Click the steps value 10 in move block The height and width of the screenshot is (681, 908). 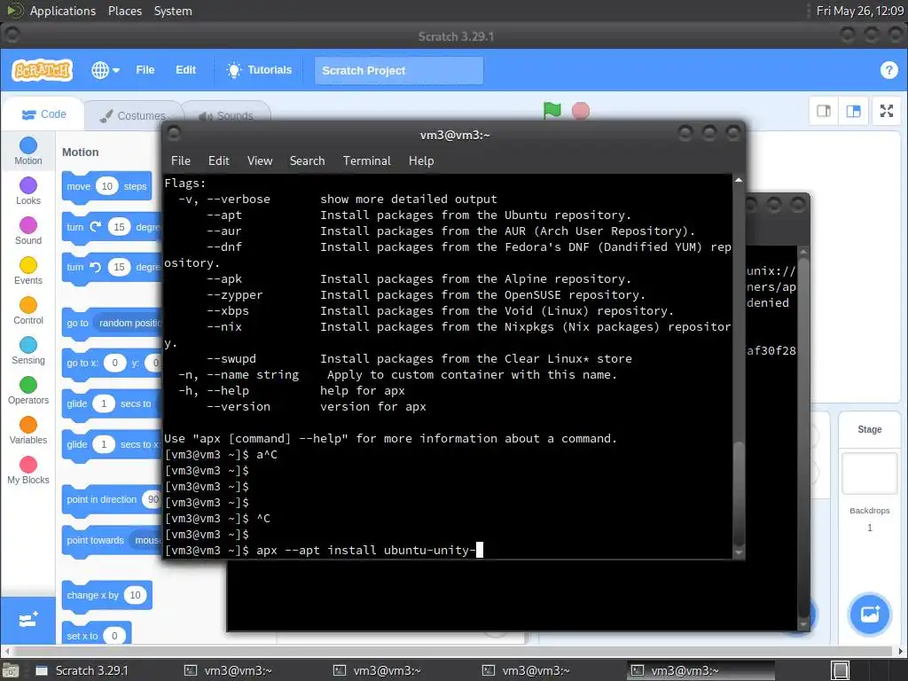click(106, 186)
